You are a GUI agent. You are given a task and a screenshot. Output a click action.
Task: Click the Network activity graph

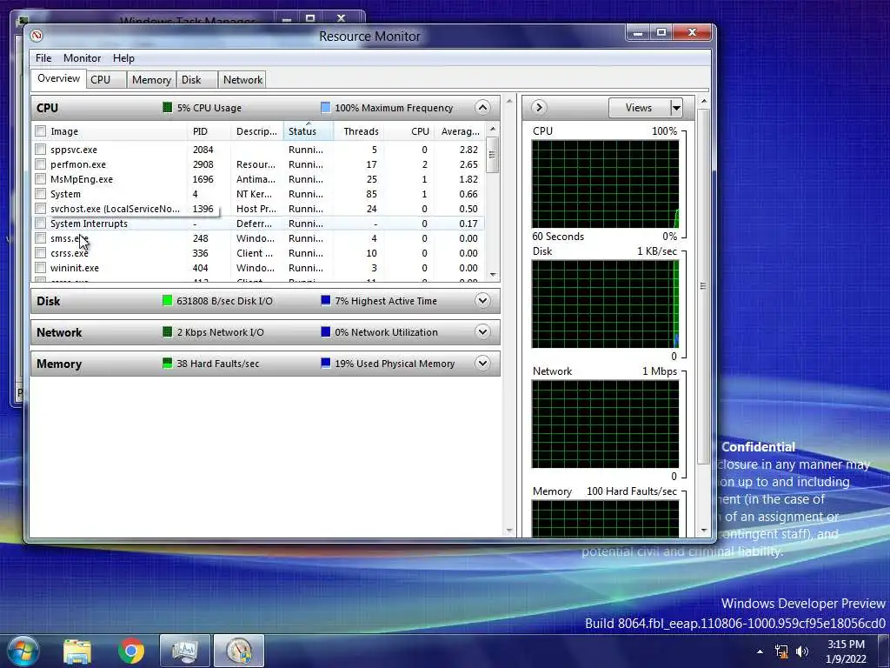point(605,424)
